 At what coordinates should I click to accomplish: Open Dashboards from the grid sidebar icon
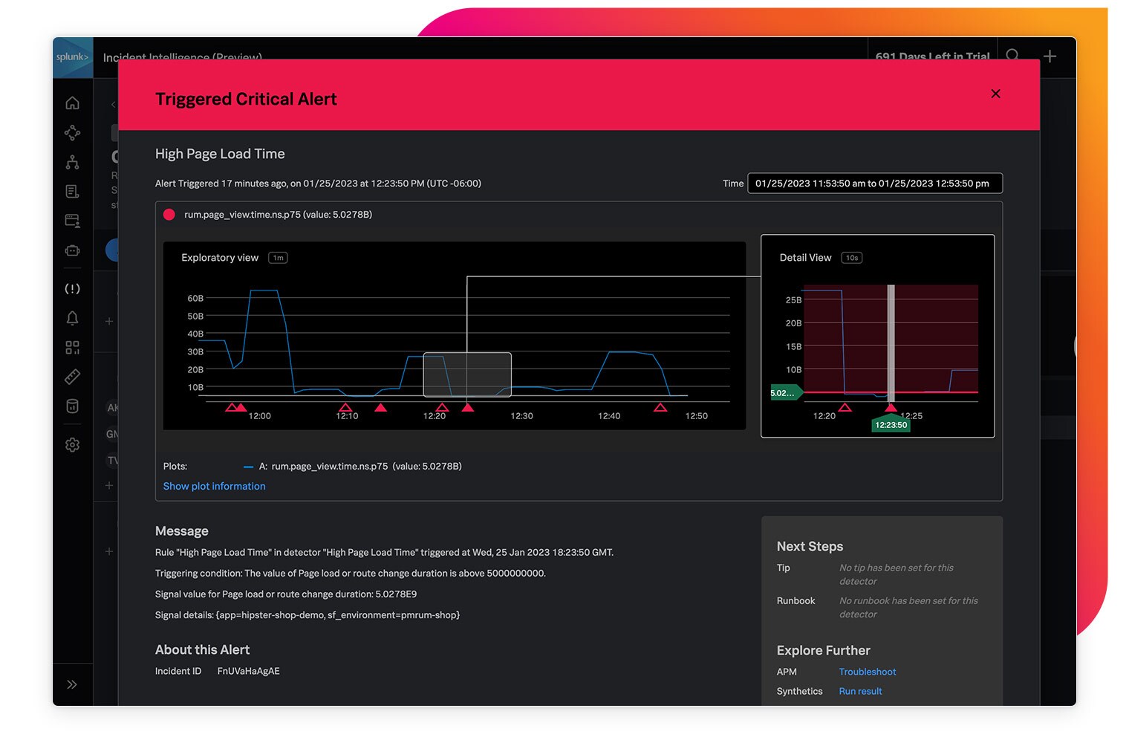point(72,347)
